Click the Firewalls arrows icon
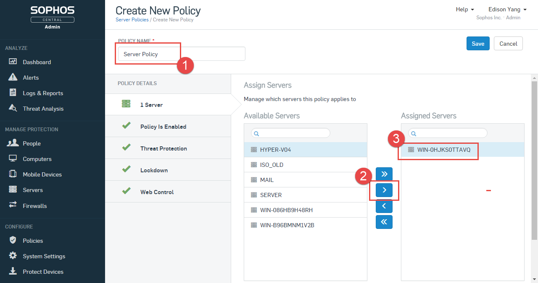Viewport: 538px width, 283px height. 13,205
